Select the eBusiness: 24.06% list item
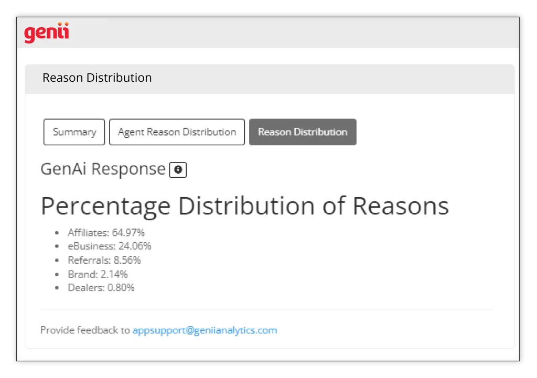 tap(109, 246)
